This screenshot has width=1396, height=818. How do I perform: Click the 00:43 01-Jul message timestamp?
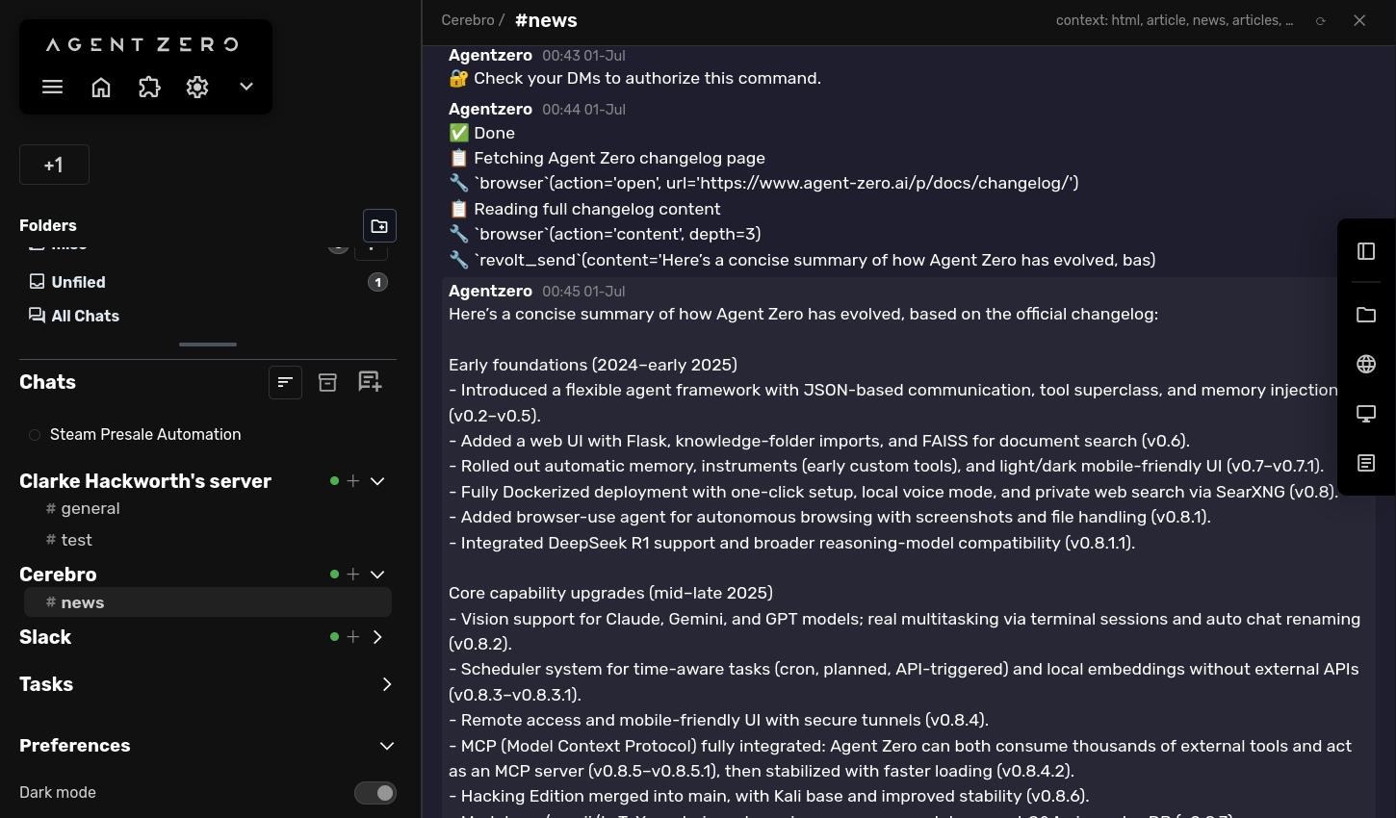[583, 56]
